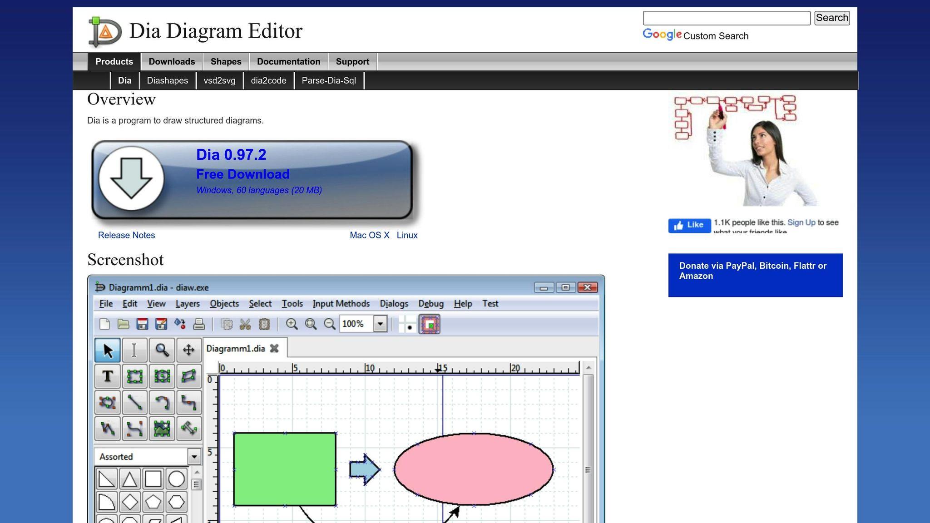930x523 pixels.
Task: Toggle snap to grid button
Action: (407, 324)
